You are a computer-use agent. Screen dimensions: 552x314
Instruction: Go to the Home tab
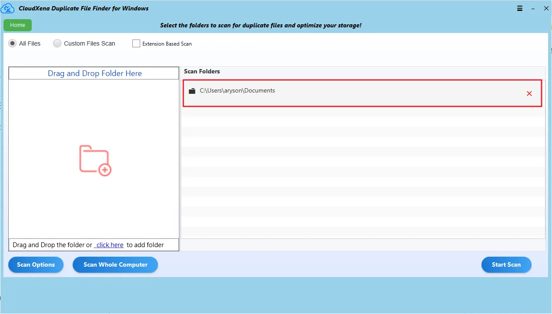pyautogui.click(x=17, y=25)
